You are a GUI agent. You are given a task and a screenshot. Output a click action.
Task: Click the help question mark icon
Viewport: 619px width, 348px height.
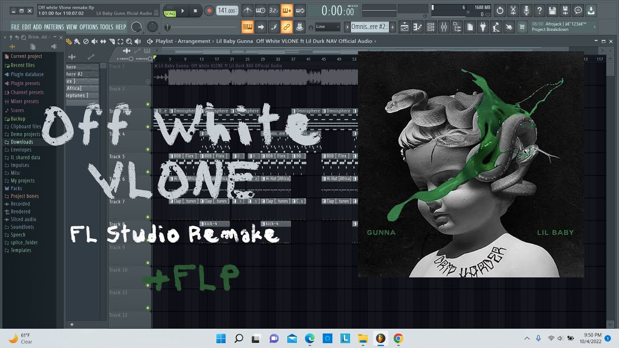[x=539, y=10]
